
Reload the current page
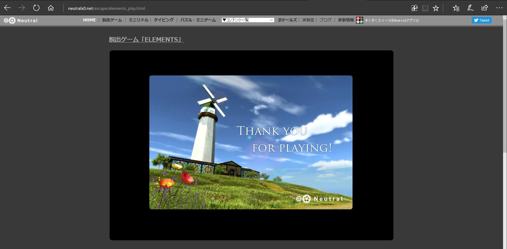click(x=36, y=8)
